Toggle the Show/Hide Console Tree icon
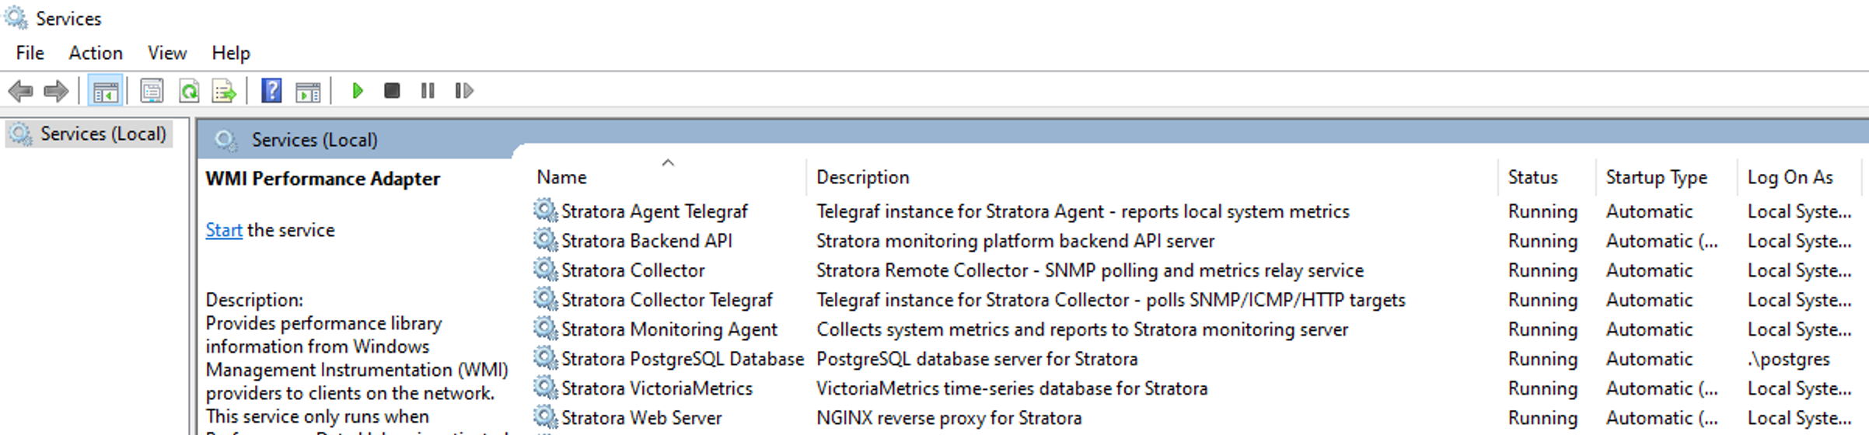Screen dimensions: 1869x435 (x=106, y=91)
